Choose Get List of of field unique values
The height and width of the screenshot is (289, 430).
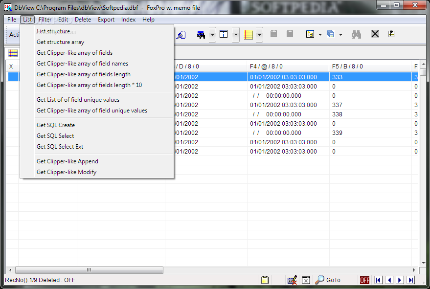[x=97, y=100]
